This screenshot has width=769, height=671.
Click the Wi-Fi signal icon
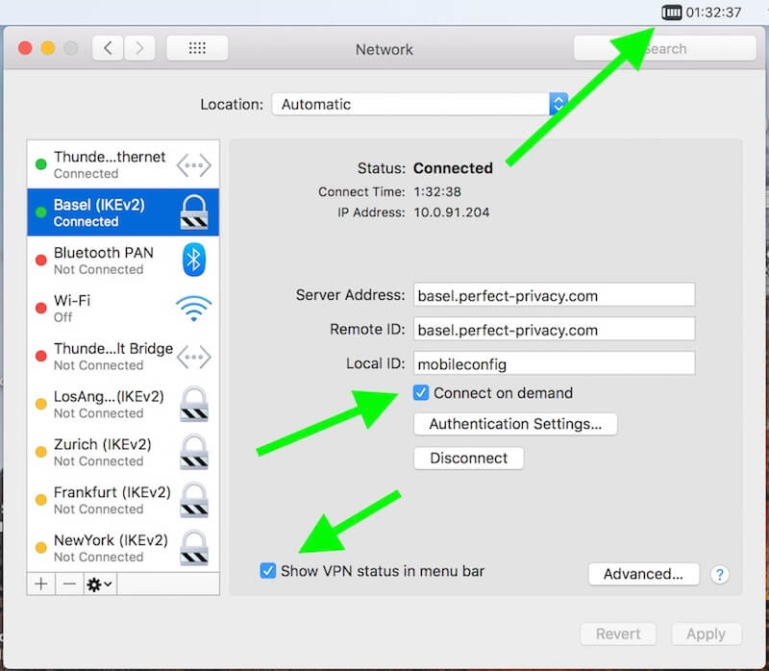coord(194,308)
